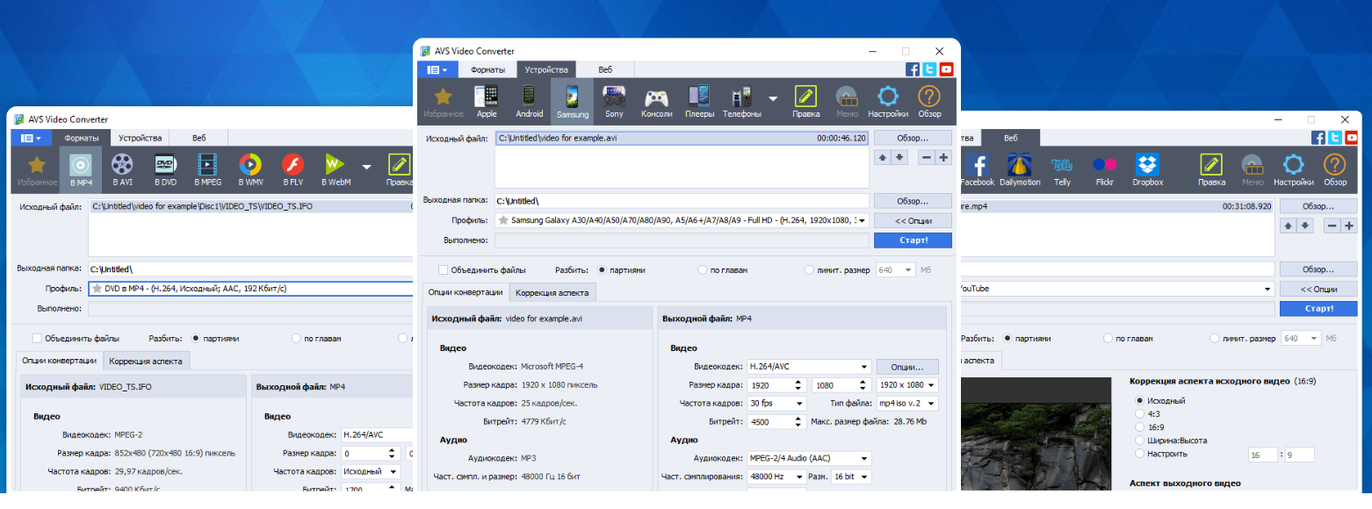Click Старт! button in center window
Image resolution: width=1372 pixels, height=509 pixels.
(913, 240)
